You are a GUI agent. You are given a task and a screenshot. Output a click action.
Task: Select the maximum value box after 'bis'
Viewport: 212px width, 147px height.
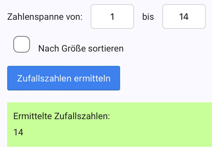tap(184, 16)
